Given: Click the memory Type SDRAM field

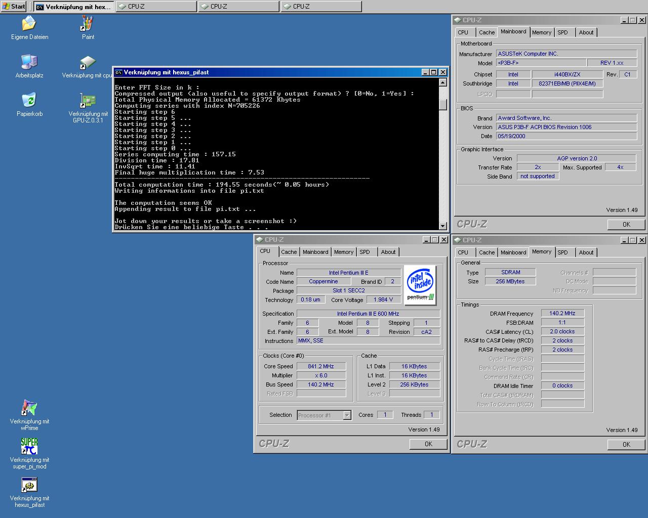Looking at the screenshot, I should 510,272.
